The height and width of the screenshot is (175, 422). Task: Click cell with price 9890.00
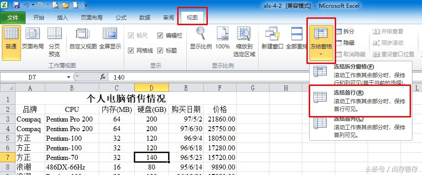pyautogui.click(x=220, y=167)
